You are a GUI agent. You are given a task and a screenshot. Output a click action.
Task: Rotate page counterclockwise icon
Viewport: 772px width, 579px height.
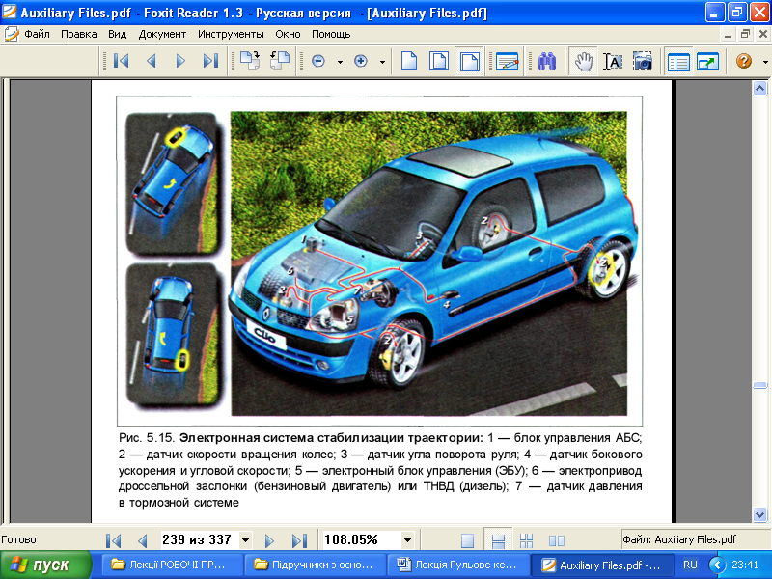(x=279, y=61)
